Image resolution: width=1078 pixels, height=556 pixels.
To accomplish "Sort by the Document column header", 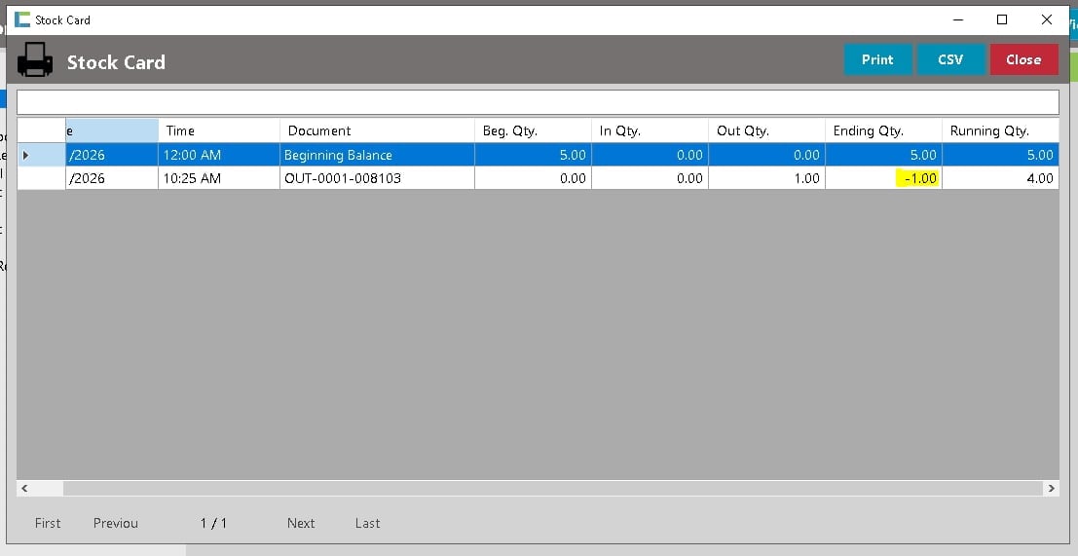I will click(377, 130).
